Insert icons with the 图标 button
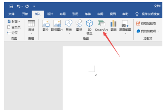This screenshot has width=165, height=110. pyautogui.click(x=79, y=26)
